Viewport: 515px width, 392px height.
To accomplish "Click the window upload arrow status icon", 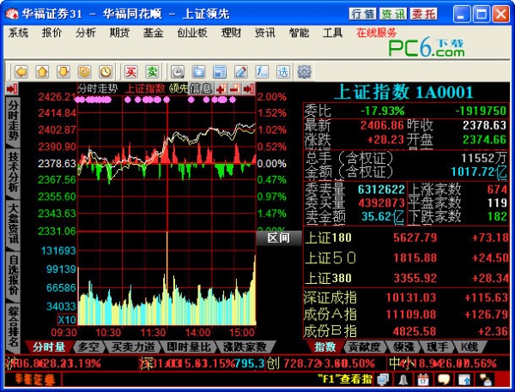I will 464,379.
